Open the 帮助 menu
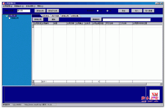This screenshot has width=165, height=108. 40,6
